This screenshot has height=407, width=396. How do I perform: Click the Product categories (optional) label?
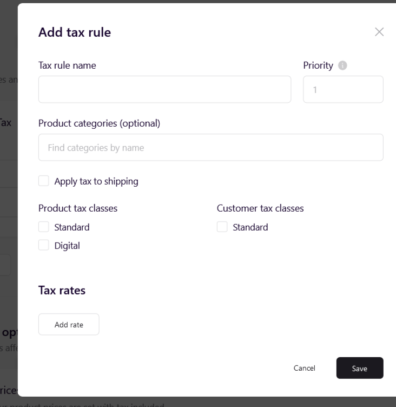(99, 123)
